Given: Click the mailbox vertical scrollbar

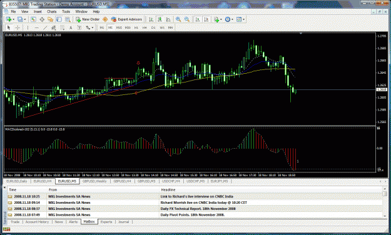Looking at the screenshot, I should coord(385,202).
